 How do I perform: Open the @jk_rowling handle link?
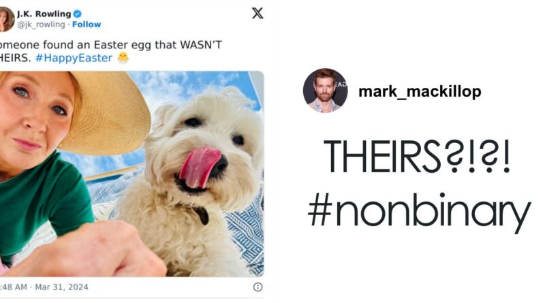pyautogui.click(x=41, y=25)
